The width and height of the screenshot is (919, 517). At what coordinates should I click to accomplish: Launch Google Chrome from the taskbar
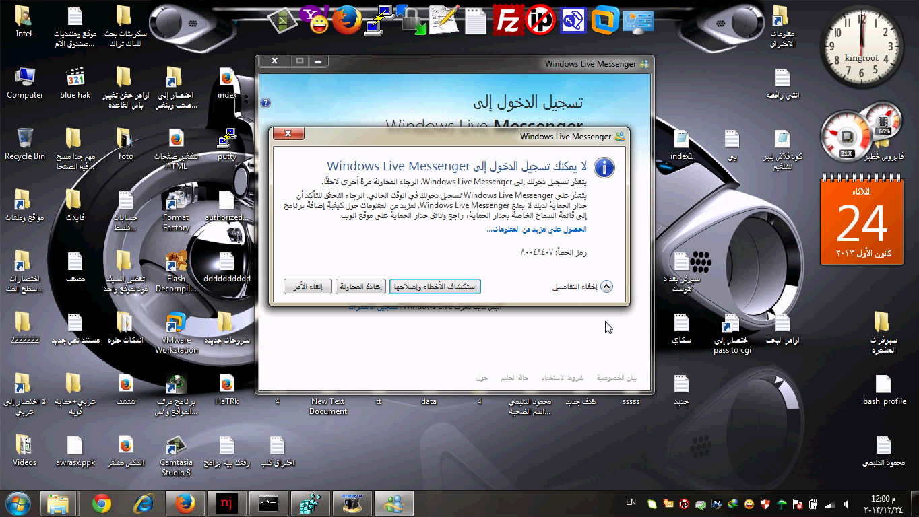(102, 504)
